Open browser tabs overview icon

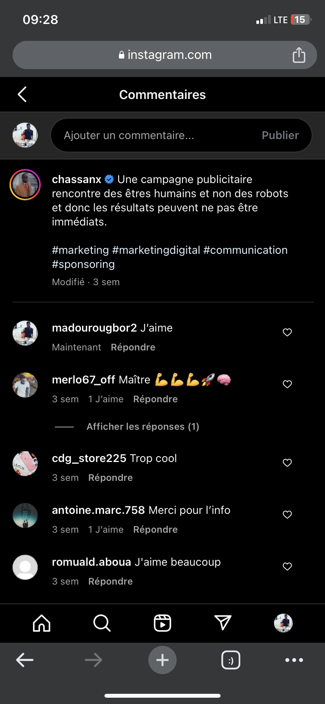tap(231, 660)
